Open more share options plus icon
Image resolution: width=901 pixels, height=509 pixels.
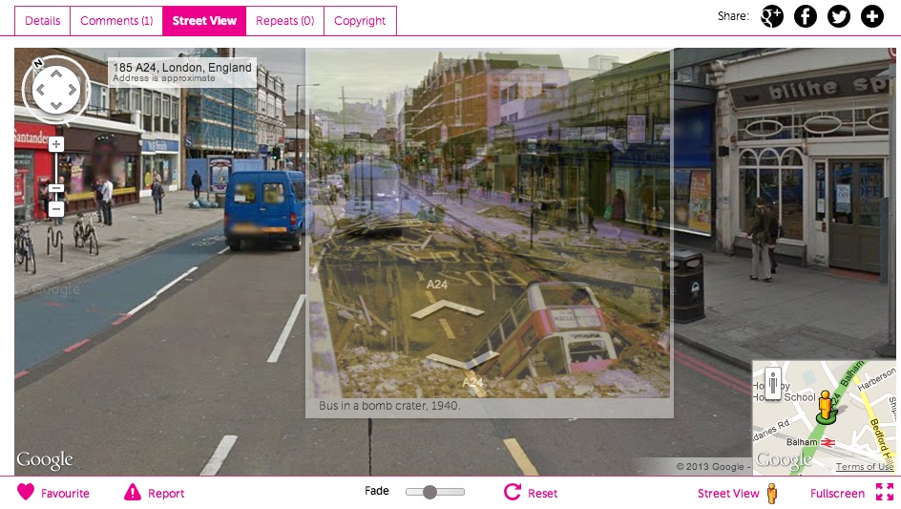(871, 16)
